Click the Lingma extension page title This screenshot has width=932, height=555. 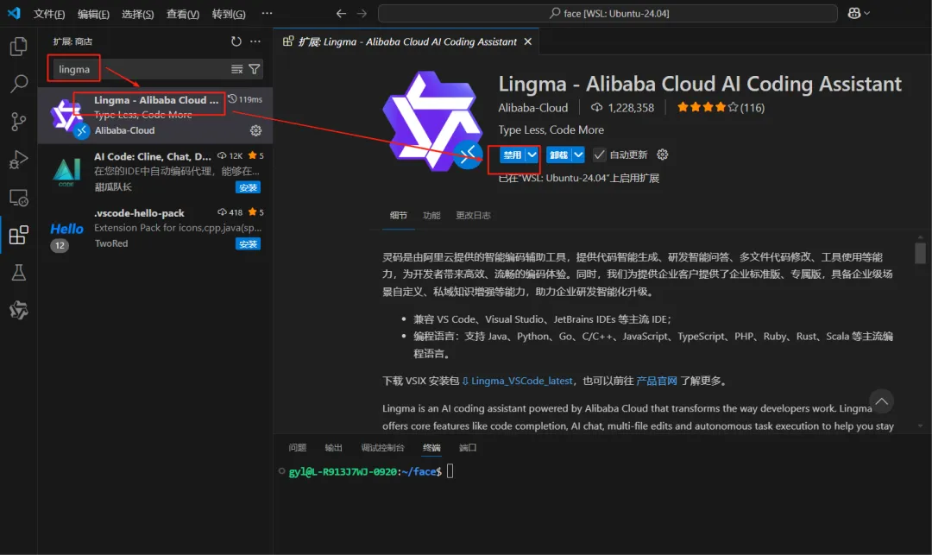700,84
